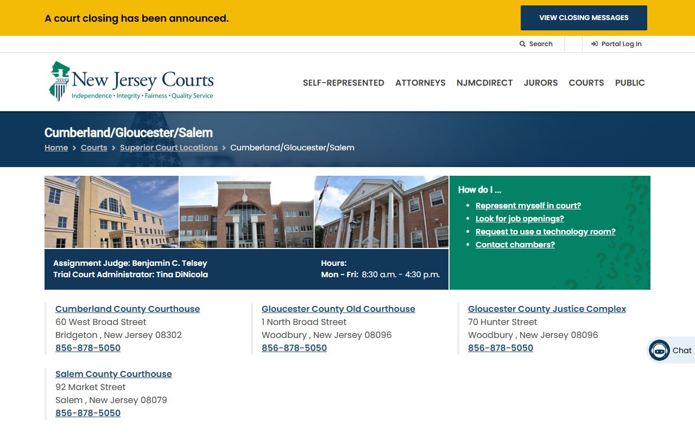
Task: Open the Courts menu
Action: [586, 83]
